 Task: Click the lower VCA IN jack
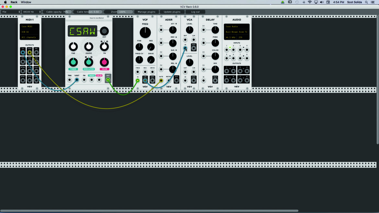point(185,80)
